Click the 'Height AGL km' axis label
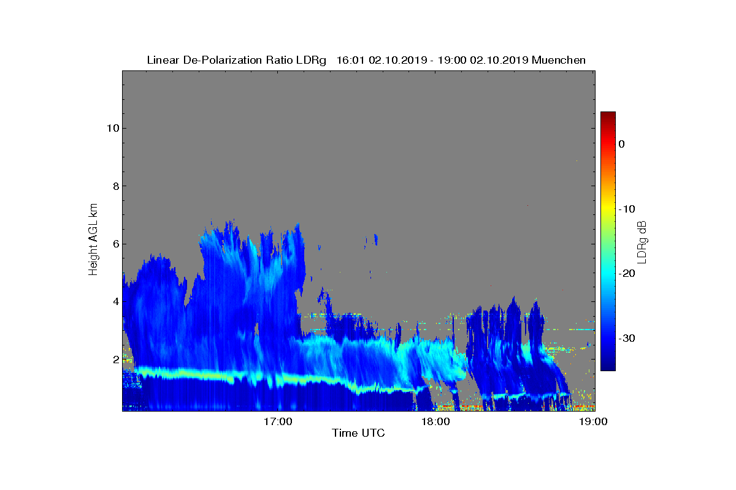The width and height of the screenshot is (736, 490). (x=93, y=240)
